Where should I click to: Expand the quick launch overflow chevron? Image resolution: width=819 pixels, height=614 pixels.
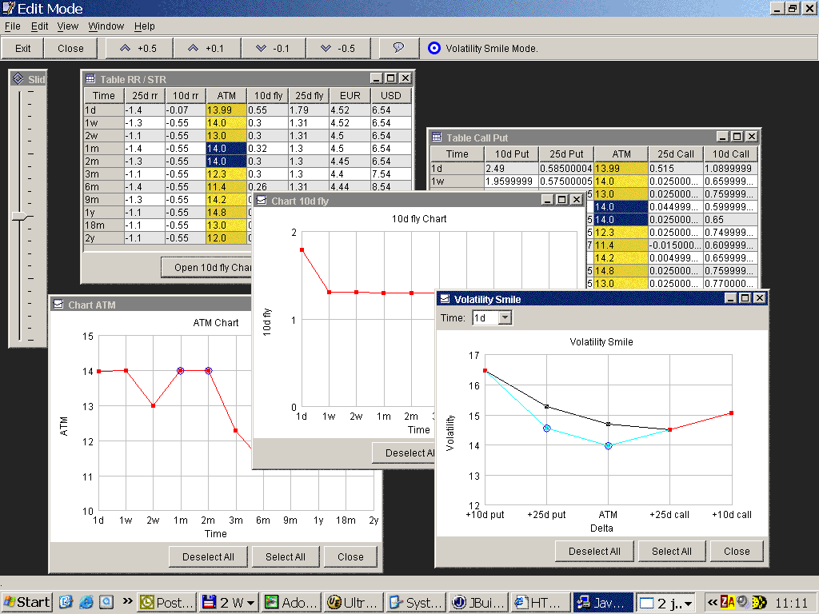pos(127,602)
